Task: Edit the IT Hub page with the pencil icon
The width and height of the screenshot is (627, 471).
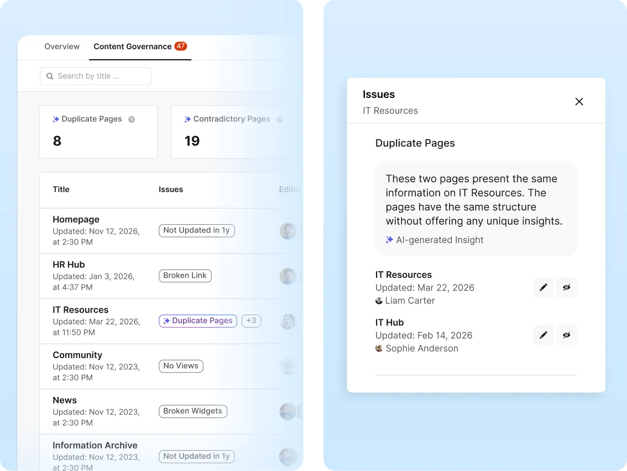Action: coord(543,335)
